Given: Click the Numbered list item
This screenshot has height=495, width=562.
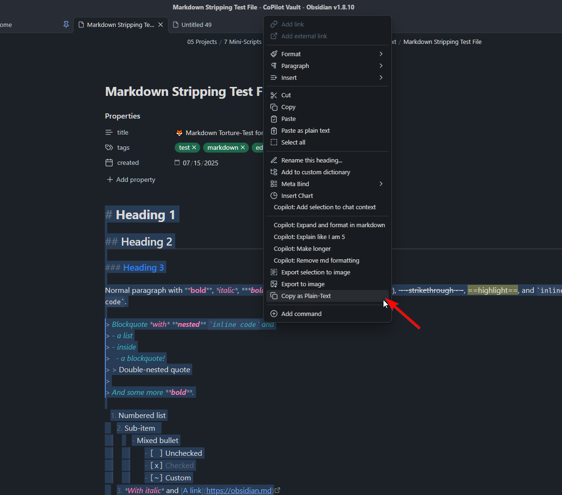Looking at the screenshot, I should (x=142, y=416).
